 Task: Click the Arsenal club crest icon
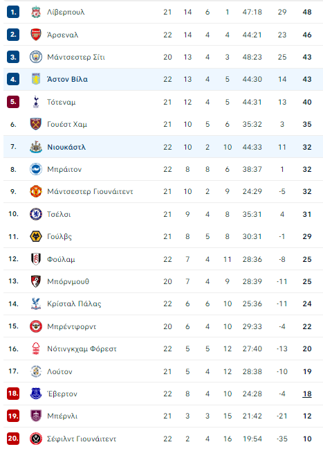[x=36, y=35]
